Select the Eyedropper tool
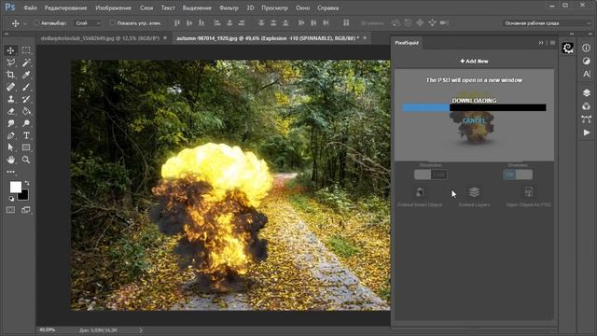 pyautogui.click(x=26, y=75)
